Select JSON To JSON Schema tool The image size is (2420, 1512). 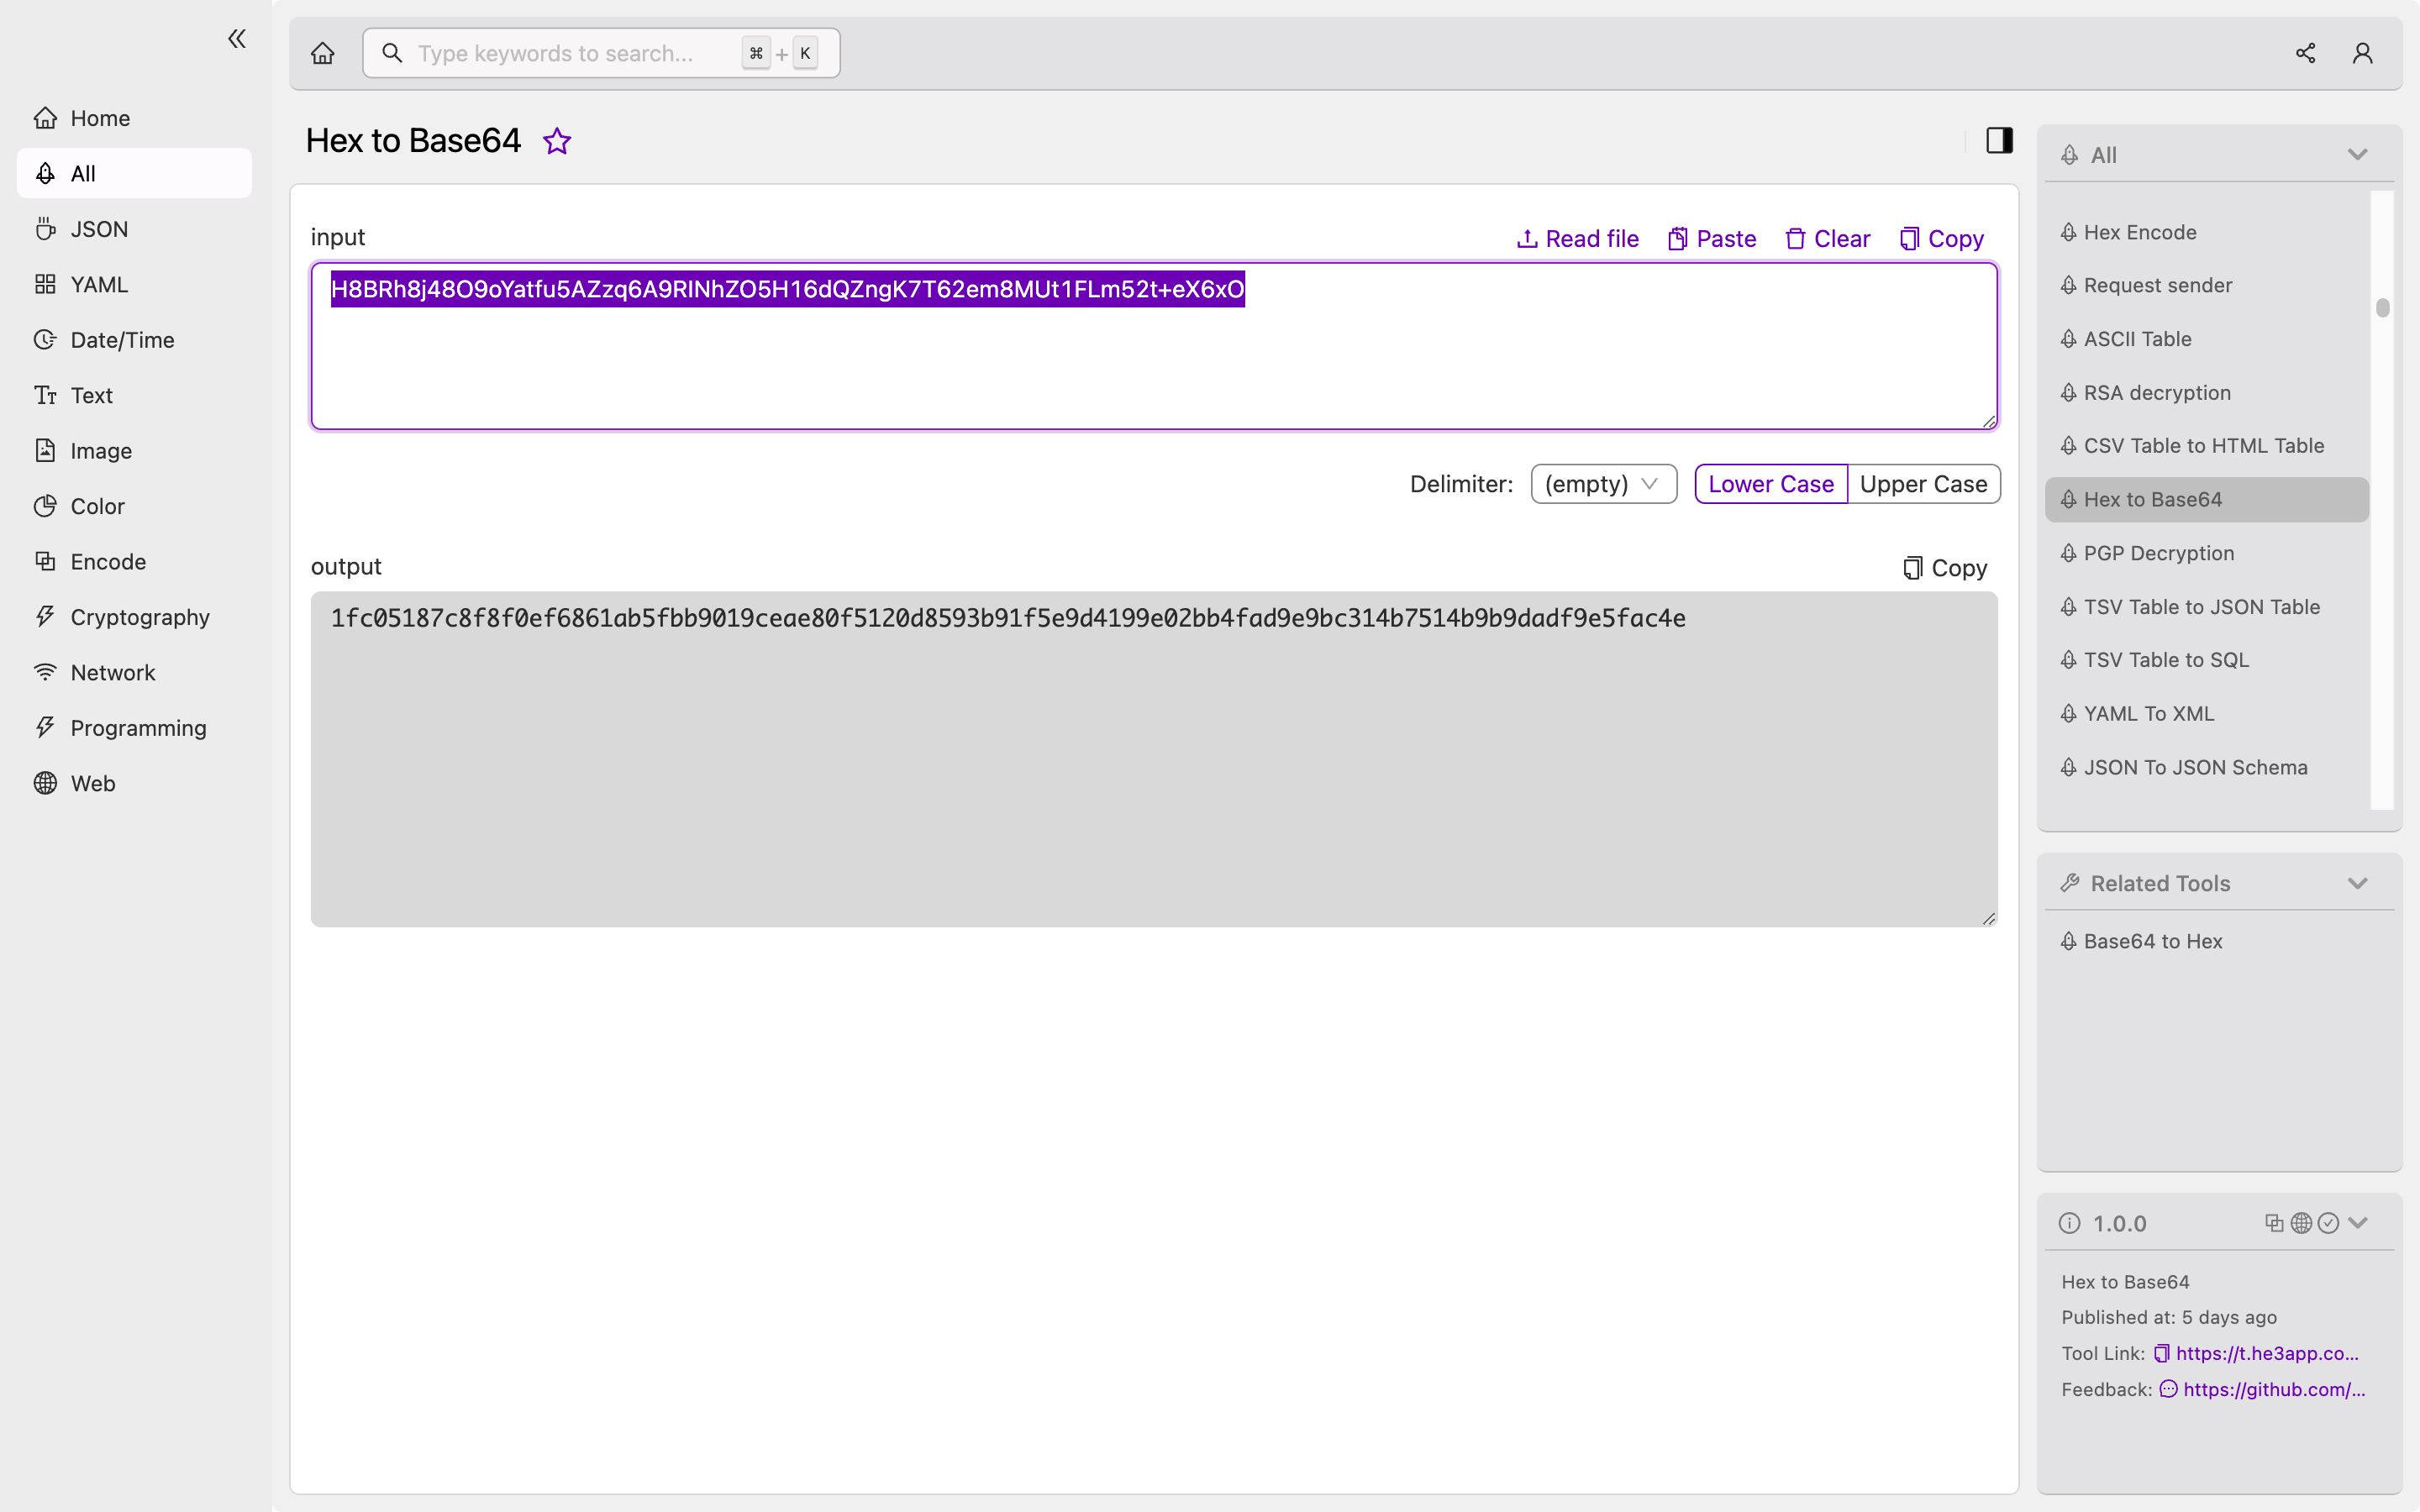tap(2197, 766)
